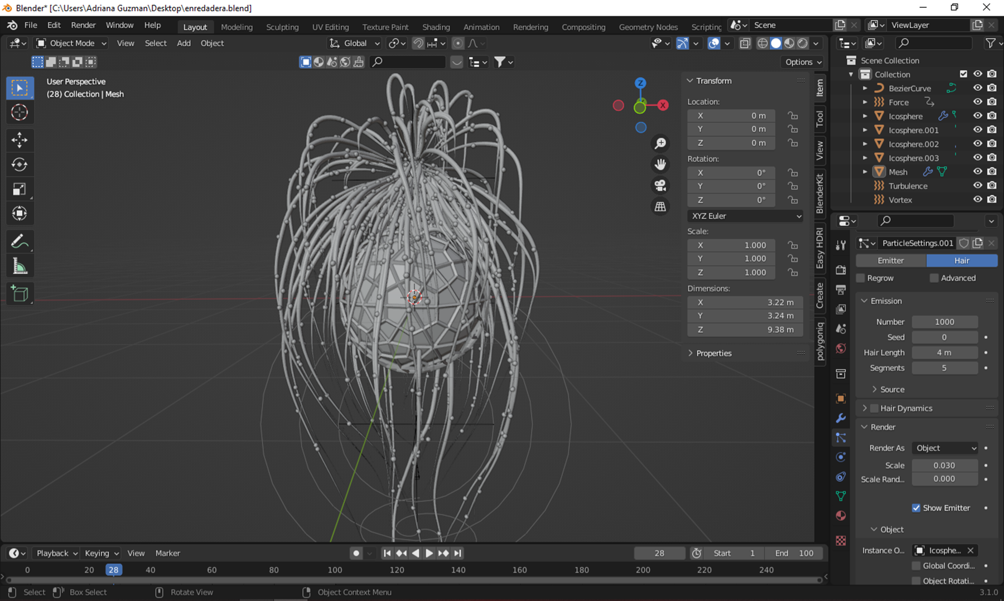The height and width of the screenshot is (601, 1004).
Task: Select the Annotate tool
Action: 20,241
